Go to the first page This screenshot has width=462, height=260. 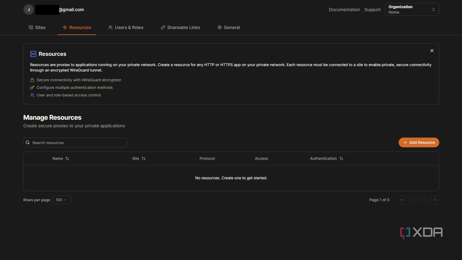click(402, 200)
